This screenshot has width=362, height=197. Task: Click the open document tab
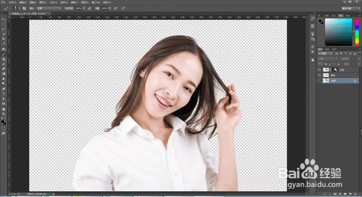pos(29,14)
